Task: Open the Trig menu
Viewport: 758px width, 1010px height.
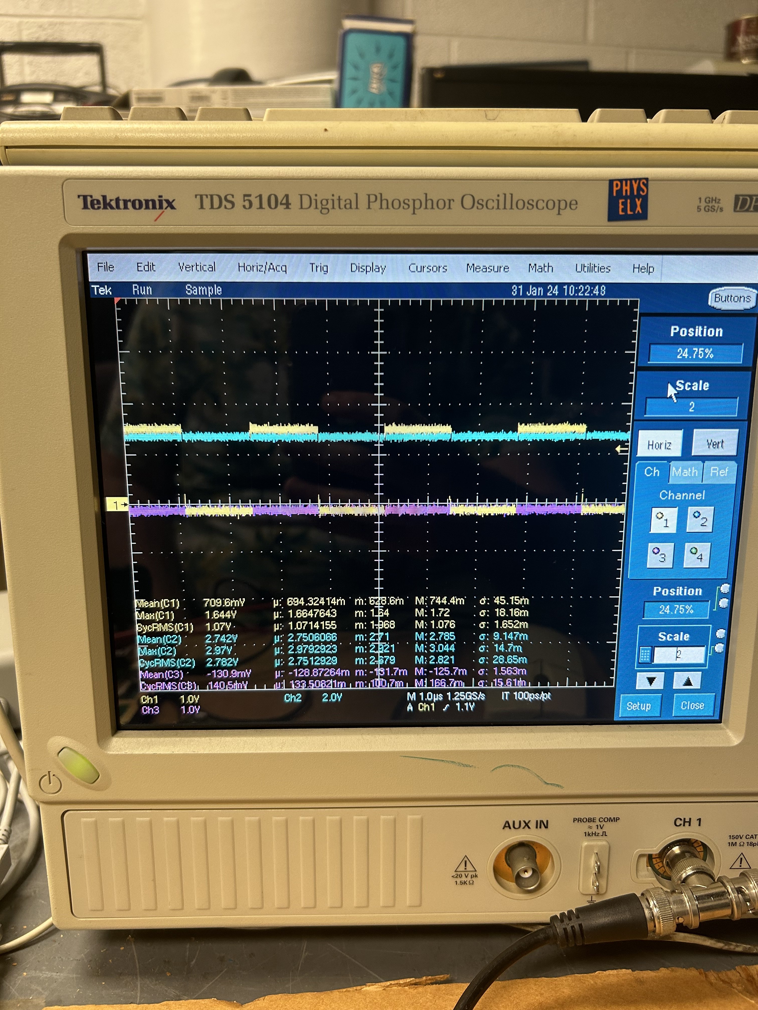Action: coord(318,268)
